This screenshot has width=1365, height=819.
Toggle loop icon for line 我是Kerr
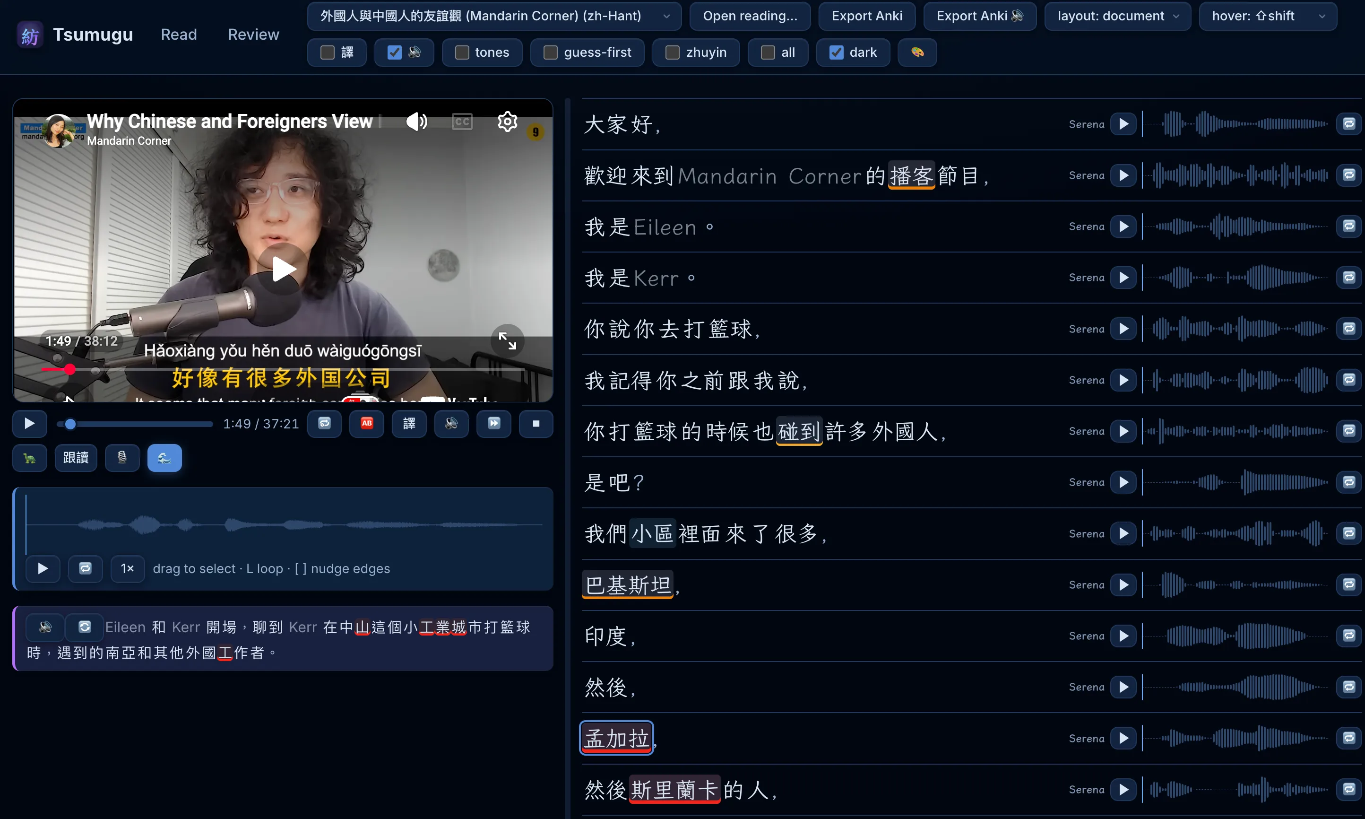(1349, 278)
